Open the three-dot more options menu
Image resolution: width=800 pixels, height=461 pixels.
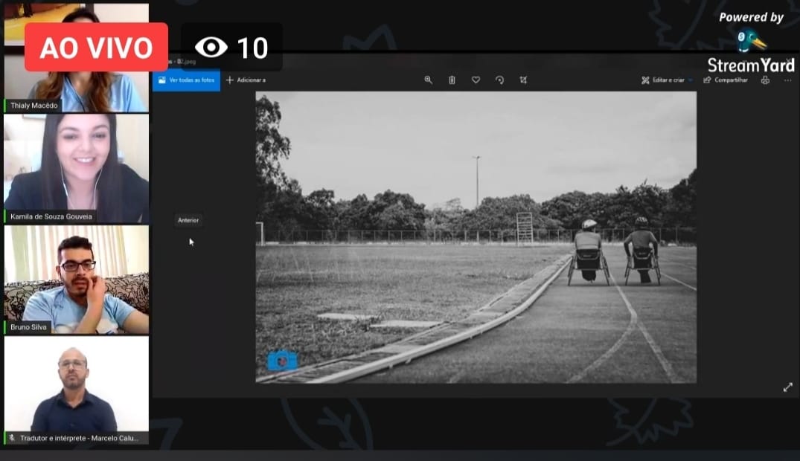click(x=787, y=80)
